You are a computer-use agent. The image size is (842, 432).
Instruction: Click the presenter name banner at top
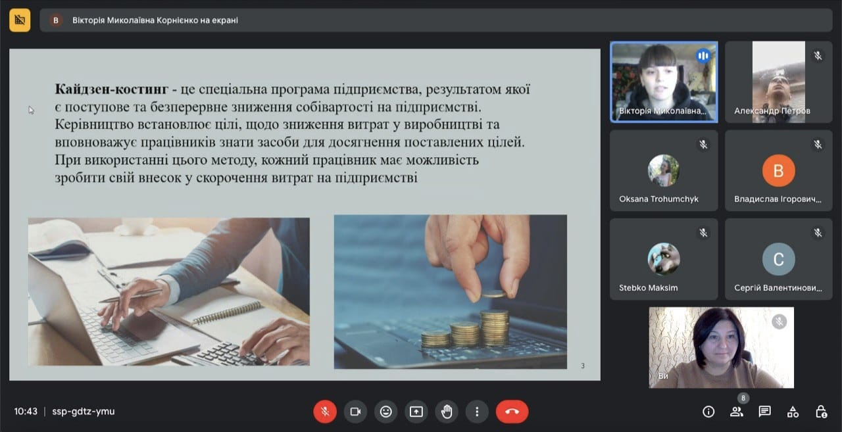point(435,20)
